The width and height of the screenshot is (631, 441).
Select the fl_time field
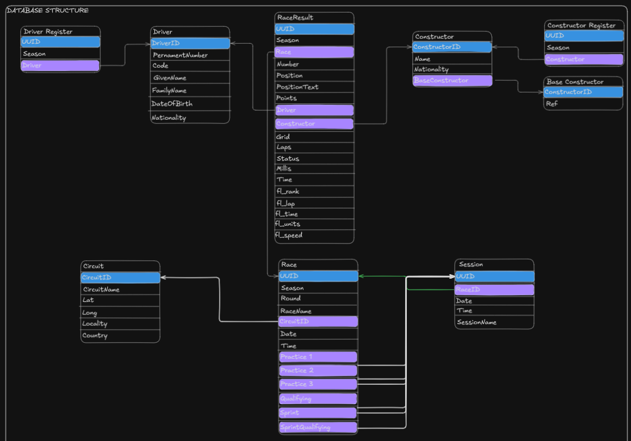click(314, 213)
